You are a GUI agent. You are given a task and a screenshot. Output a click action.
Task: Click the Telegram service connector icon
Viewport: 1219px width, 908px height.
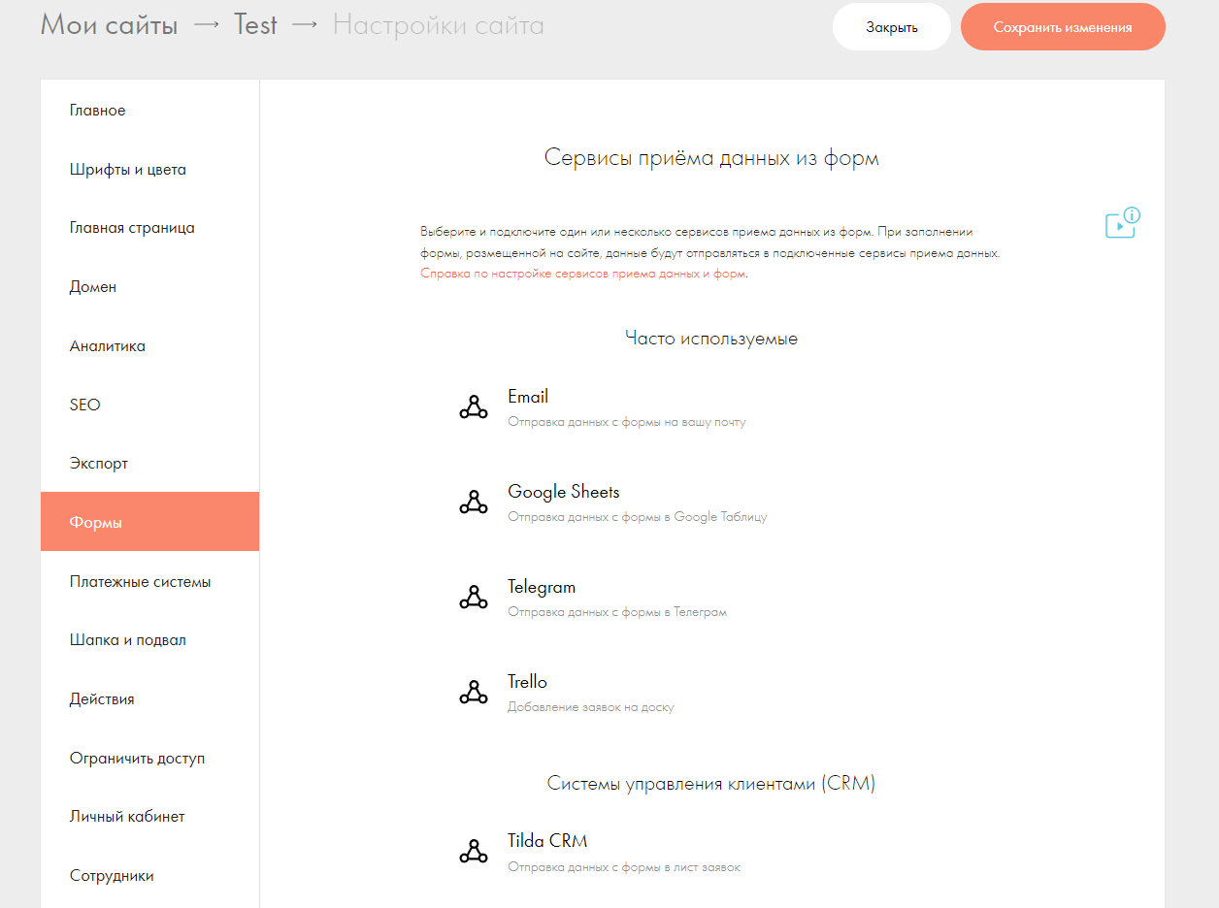pos(473,598)
